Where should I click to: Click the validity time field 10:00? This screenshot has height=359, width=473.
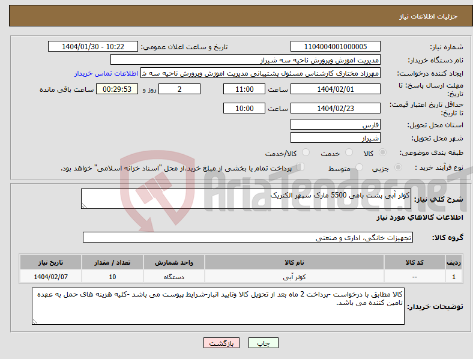(244, 108)
